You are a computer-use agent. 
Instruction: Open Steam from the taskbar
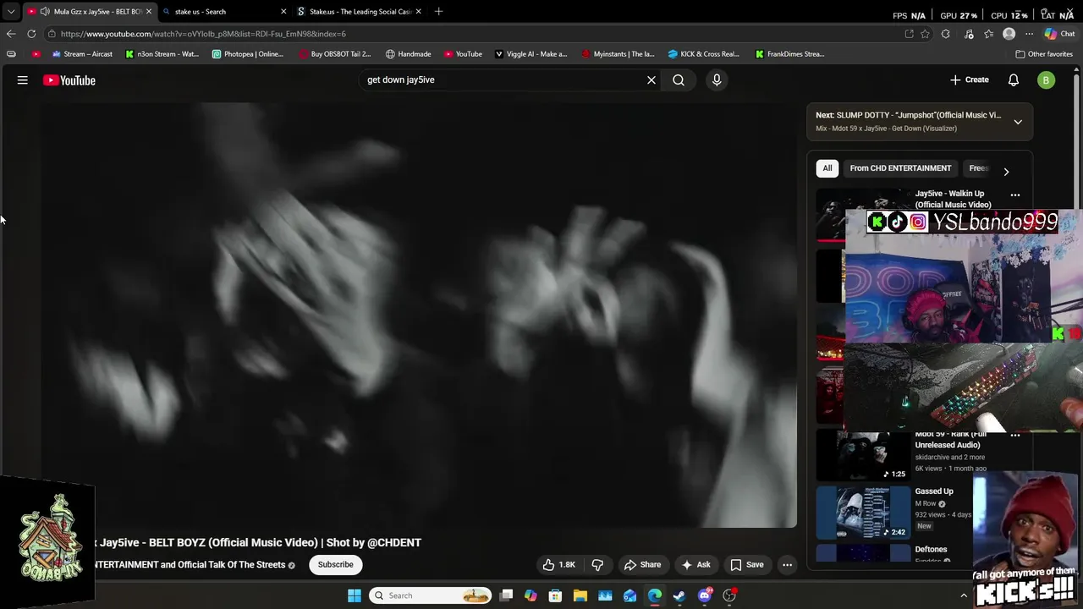pos(679,595)
